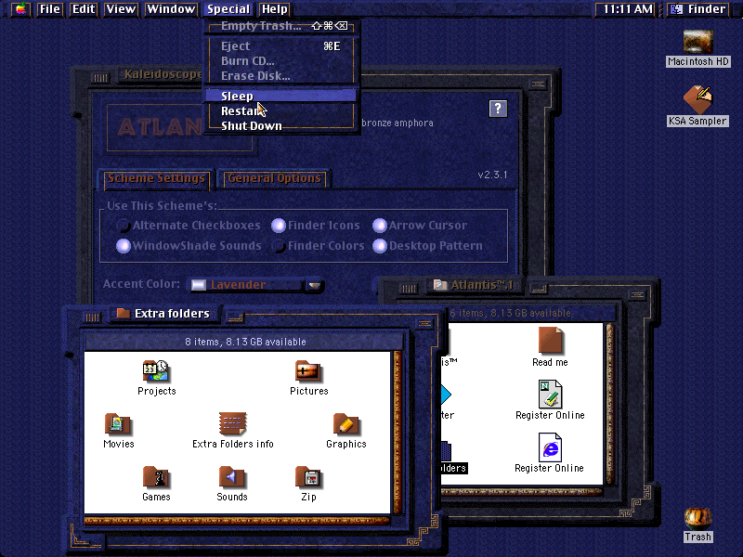The image size is (743, 557).
Task: Click the Extra folders vertical scrollbar
Action: [398, 432]
